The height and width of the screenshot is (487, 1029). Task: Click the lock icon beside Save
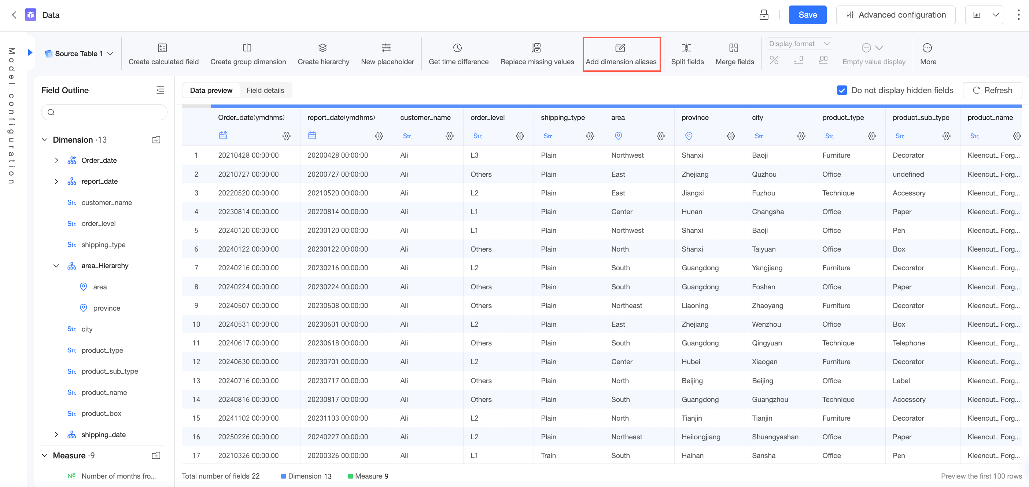point(764,15)
